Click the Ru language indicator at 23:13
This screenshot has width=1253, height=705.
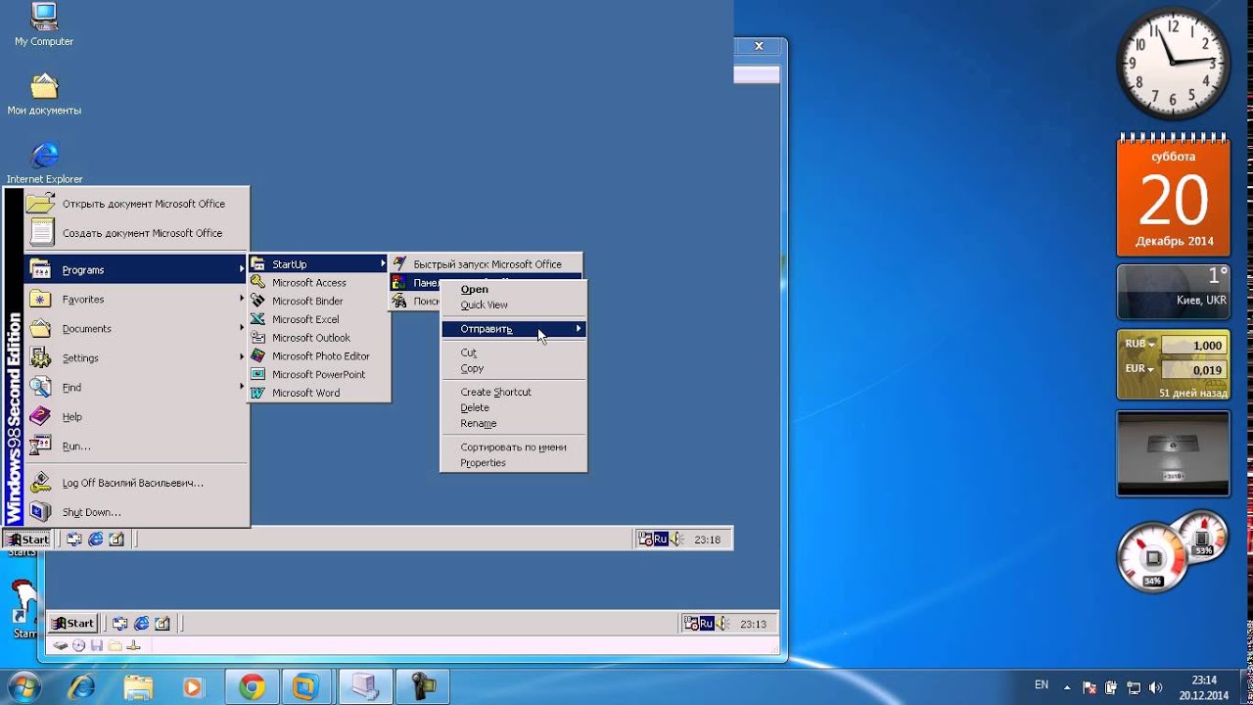tap(706, 623)
